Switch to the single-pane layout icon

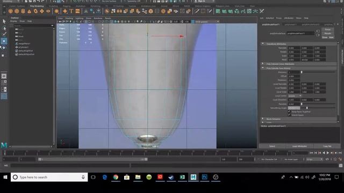pyautogui.click(x=4, y=76)
